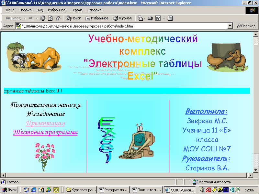Click the horizontal scrollbar left arrow
This screenshot has width=259, height=194.
(3, 175)
